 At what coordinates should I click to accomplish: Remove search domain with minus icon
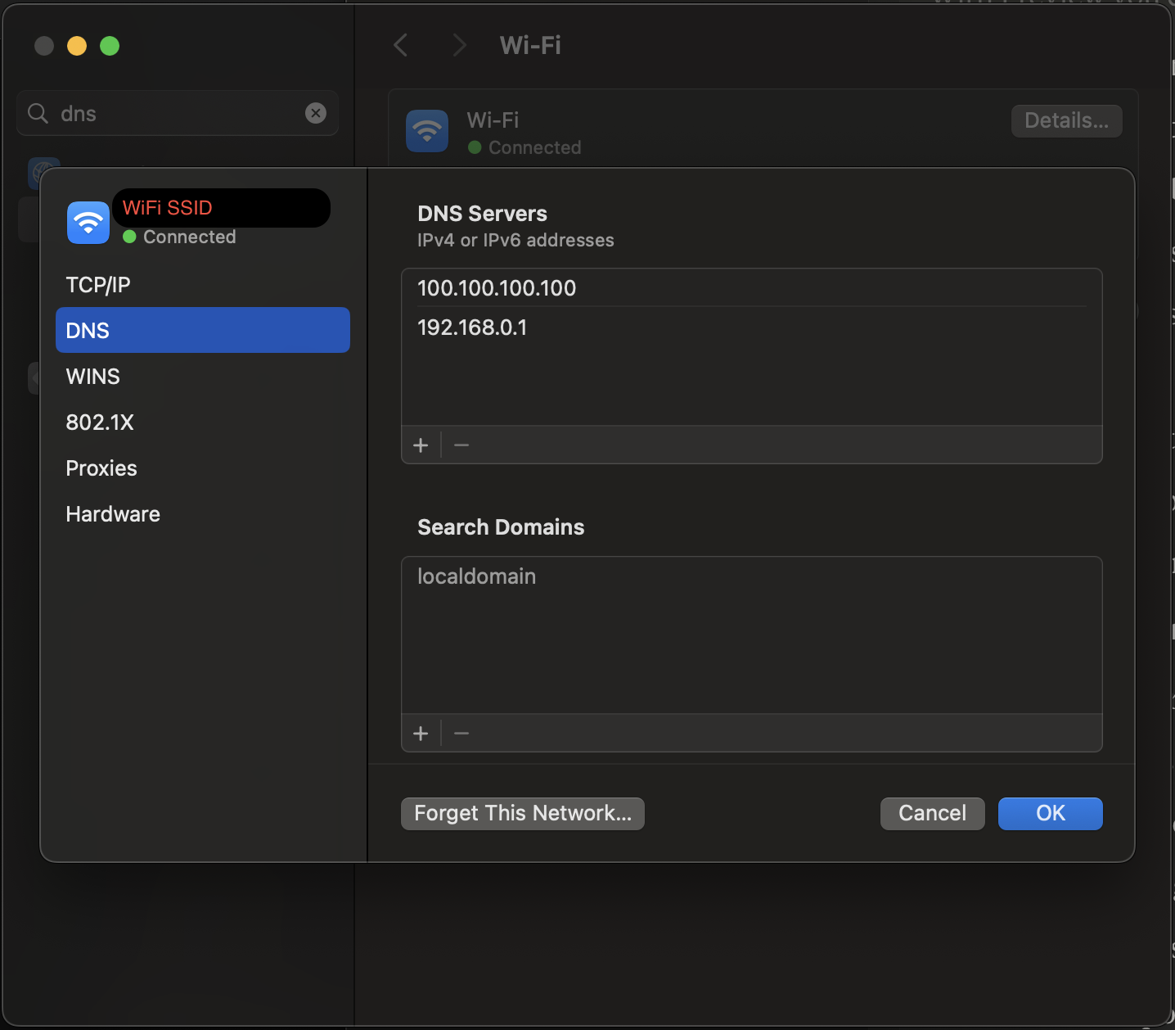(461, 734)
